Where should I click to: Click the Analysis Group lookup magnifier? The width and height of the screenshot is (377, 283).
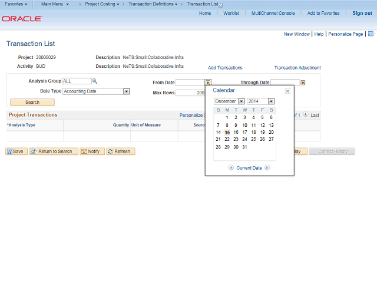pos(94,81)
